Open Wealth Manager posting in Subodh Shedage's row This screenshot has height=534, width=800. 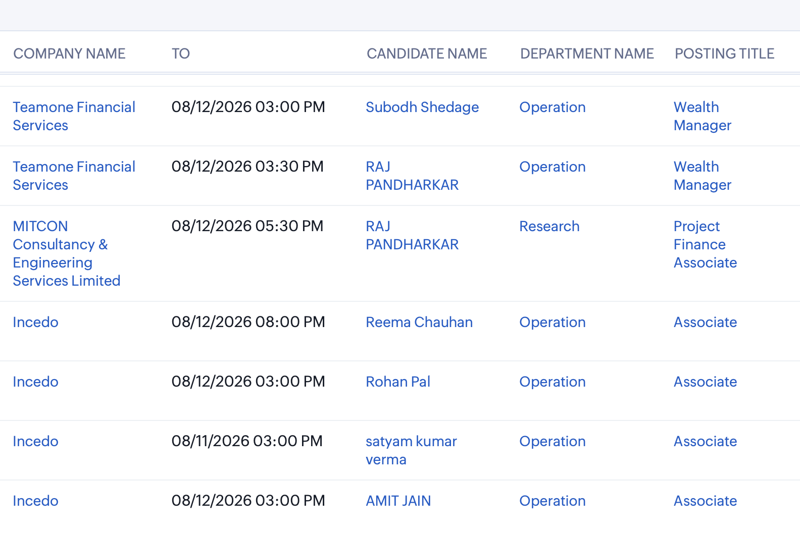pos(703,116)
